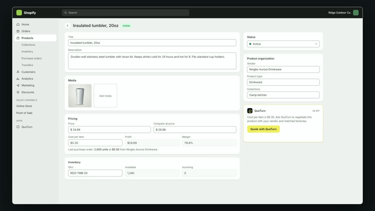Image resolution: width=375 pixels, height=211 pixels.
Task: Click the Products icon in sidebar
Action: (x=18, y=38)
